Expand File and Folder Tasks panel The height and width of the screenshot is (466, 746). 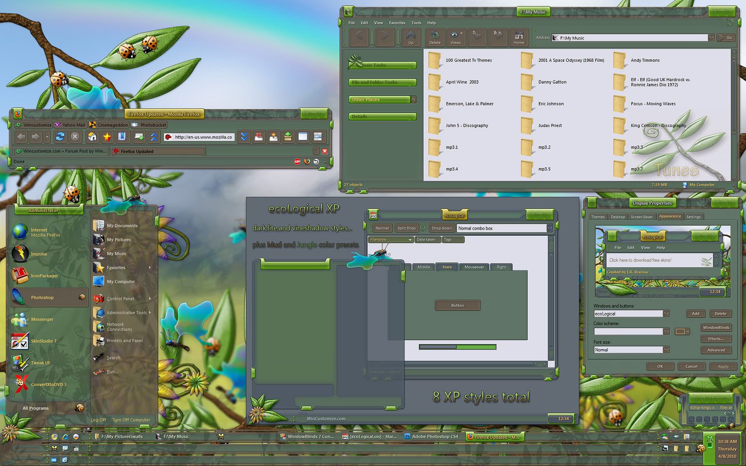pyautogui.click(x=413, y=82)
